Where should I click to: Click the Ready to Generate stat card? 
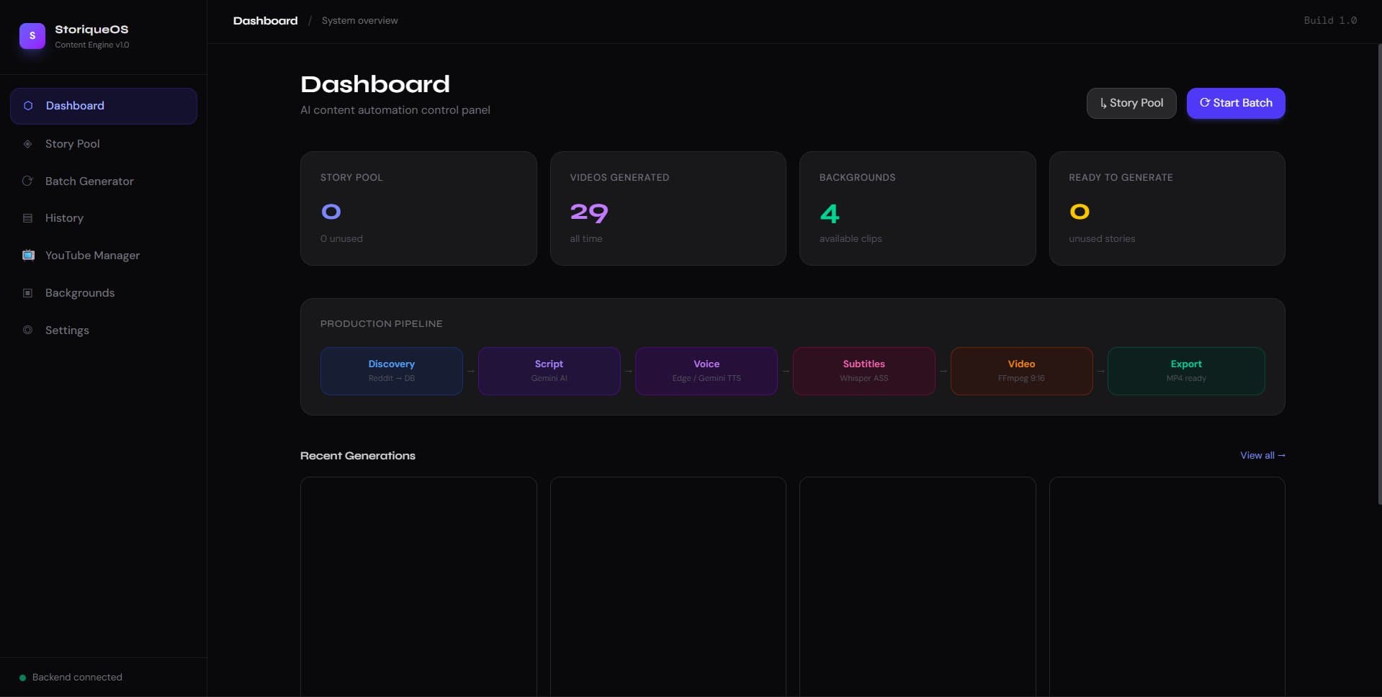point(1167,208)
